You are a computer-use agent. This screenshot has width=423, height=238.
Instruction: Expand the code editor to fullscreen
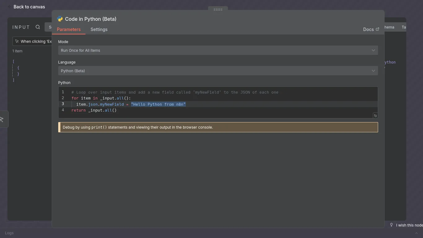point(375,116)
